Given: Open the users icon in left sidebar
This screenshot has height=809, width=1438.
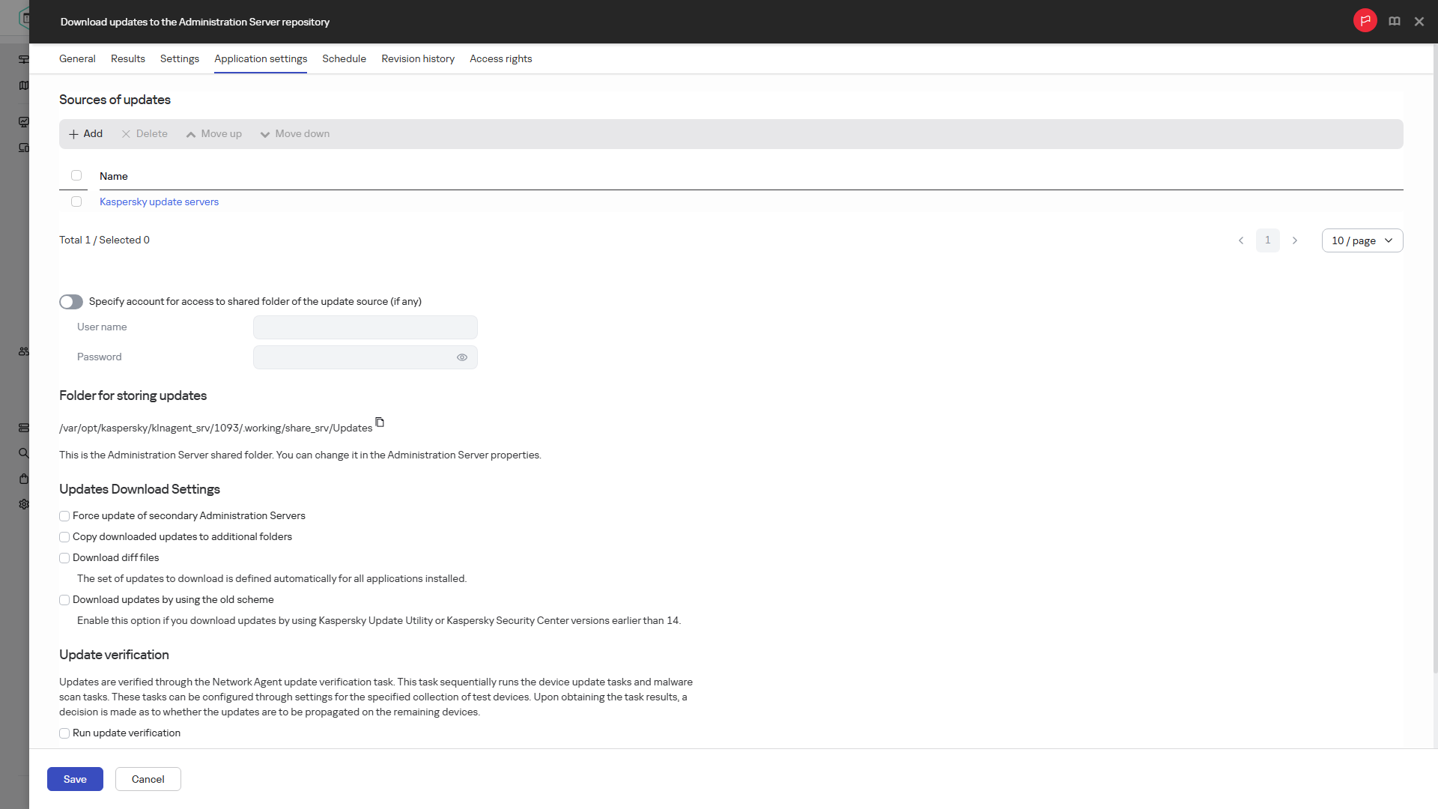Looking at the screenshot, I should [x=24, y=351].
